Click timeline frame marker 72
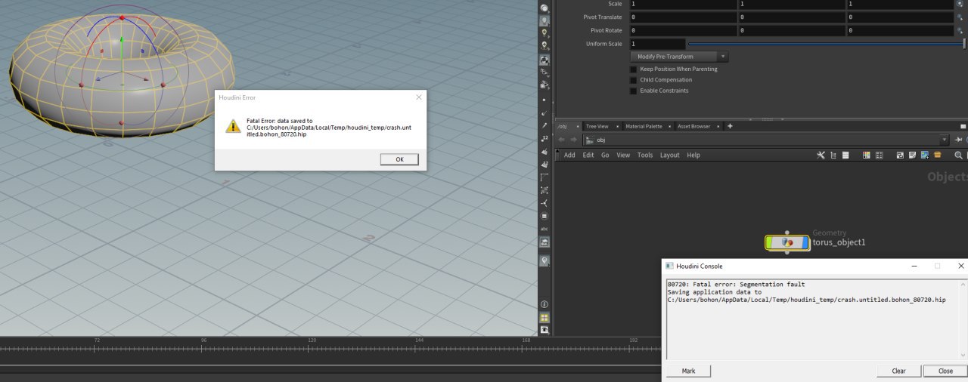The width and height of the screenshot is (968, 382). [x=97, y=340]
